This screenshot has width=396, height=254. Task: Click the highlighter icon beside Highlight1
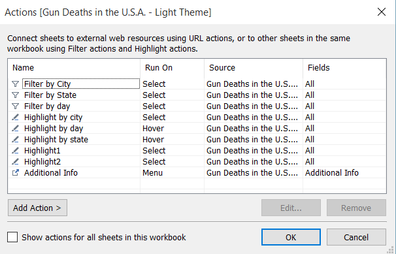[16, 151]
